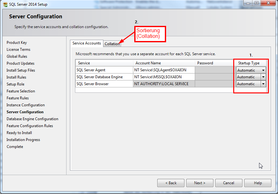
Task: Edit the Database Engine account name field
Action: coord(164,77)
